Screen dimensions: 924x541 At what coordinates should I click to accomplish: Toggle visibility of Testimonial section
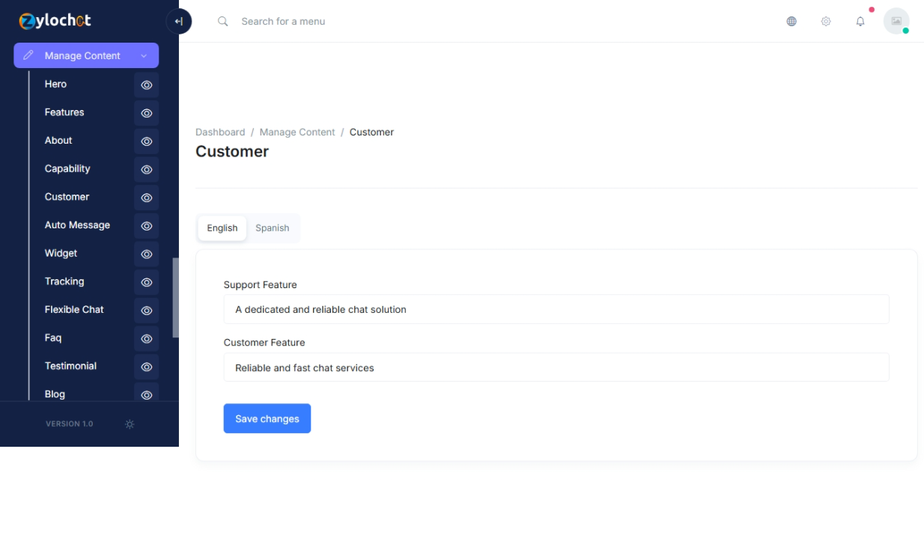147,367
